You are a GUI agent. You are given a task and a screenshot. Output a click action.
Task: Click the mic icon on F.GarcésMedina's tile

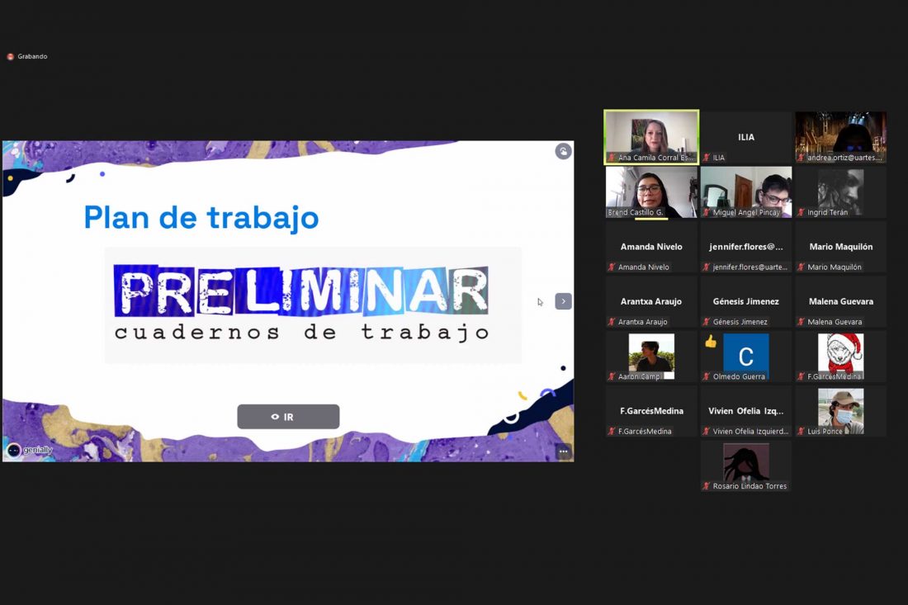[802, 375]
